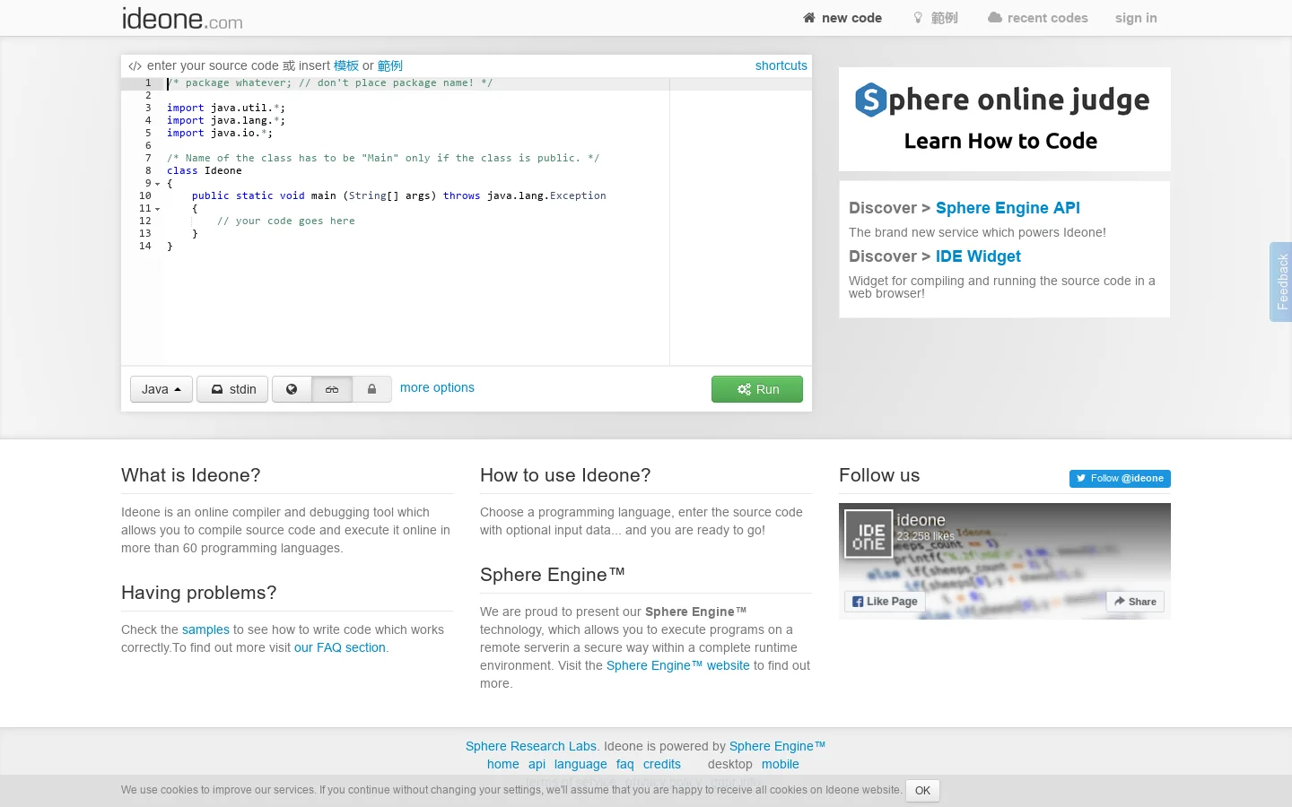
Task: Click the "Follow us" heading
Action: click(x=879, y=475)
